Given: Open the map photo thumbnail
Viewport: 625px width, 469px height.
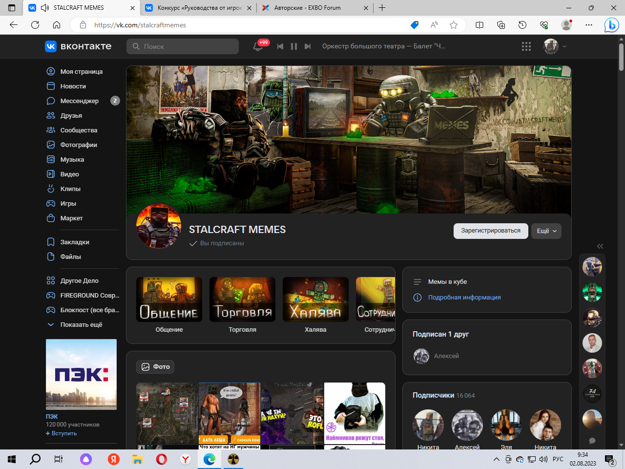Looking at the screenshot, I should [x=167, y=413].
